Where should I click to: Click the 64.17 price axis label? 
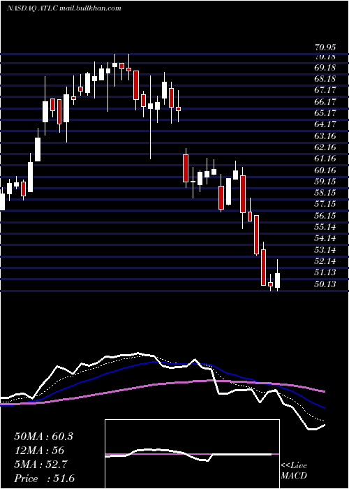click(325, 124)
